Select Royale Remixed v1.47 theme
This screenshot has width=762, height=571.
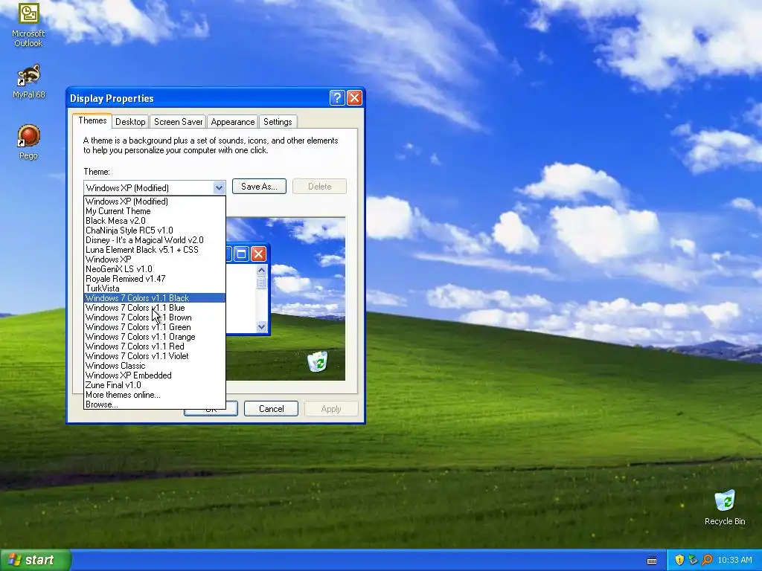pyautogui.click(x=155, y=279)
